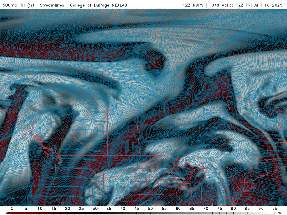Click the color bar value 25

(81, 209)
